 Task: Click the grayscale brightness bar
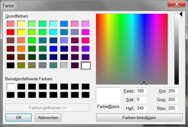tap(176, 49)
